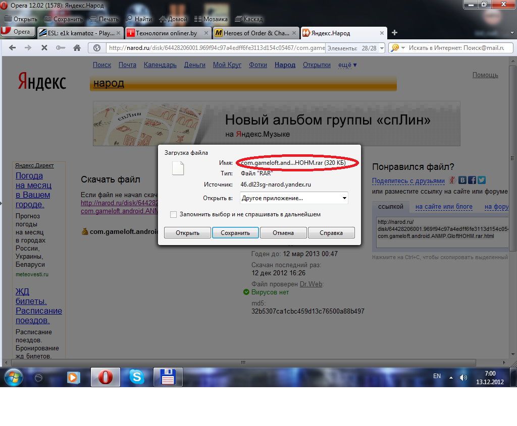The width and height of the screenshot is (517, 426).
Task: Select 'на сайте или блоге' tab
Action: [444, 206]
